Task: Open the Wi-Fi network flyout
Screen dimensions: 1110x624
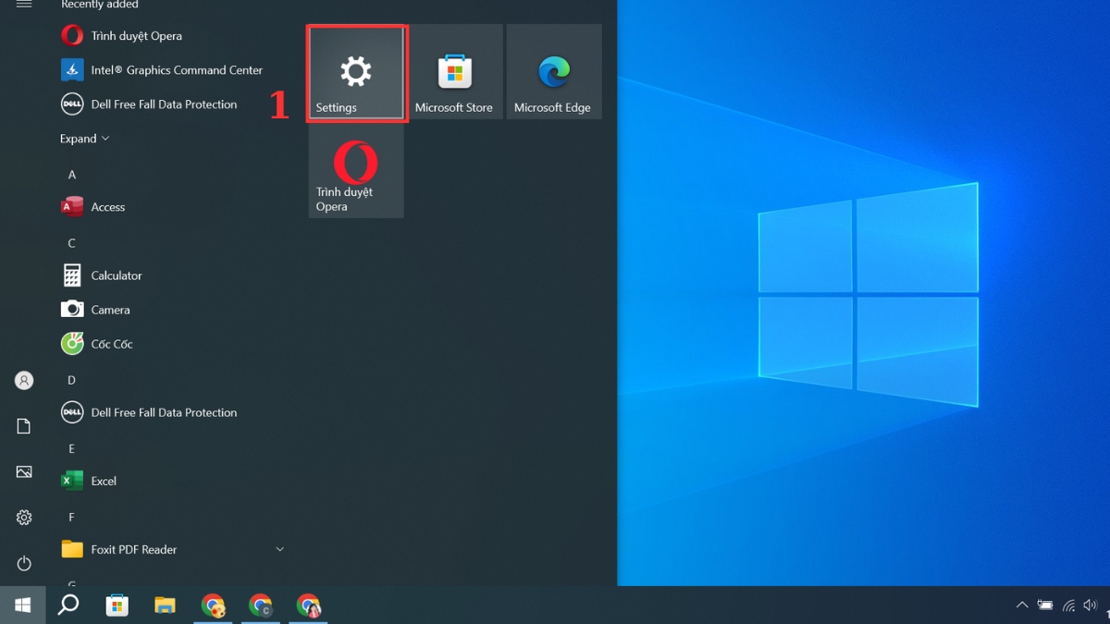Action: coord(1068,606)
